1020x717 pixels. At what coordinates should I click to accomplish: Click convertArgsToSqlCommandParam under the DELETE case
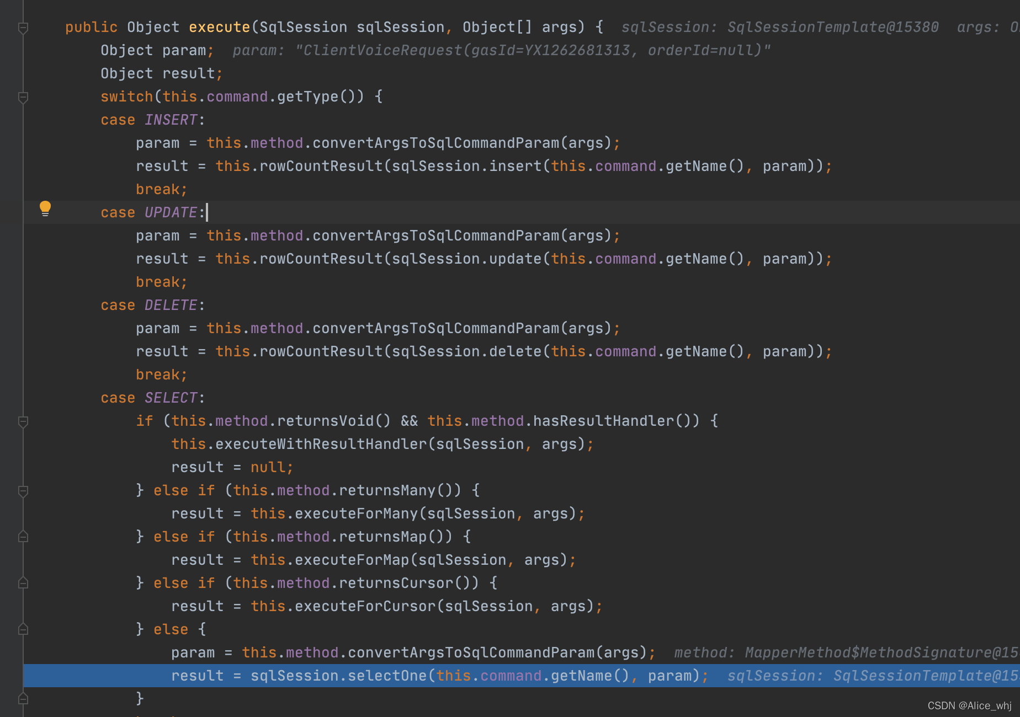436,328
